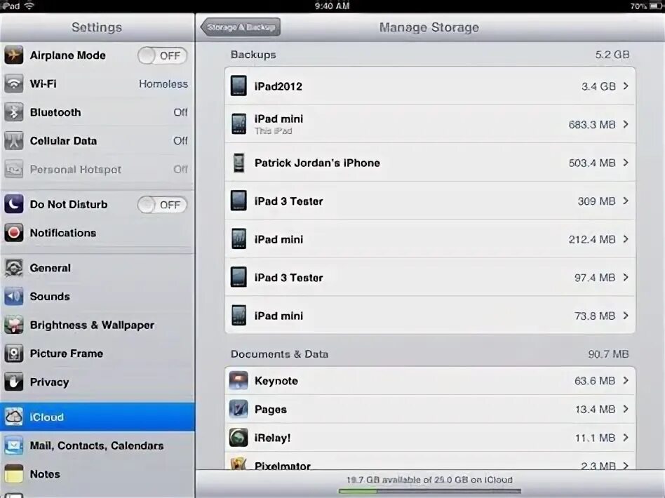Open the Cellular Data settings row
Viewport: 665px width, 498px height.
pyautogui.click(x=97, y=140)
